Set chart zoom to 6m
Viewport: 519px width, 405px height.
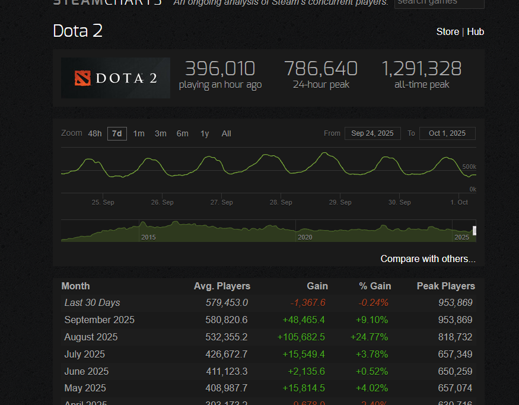tap(182, 133)
